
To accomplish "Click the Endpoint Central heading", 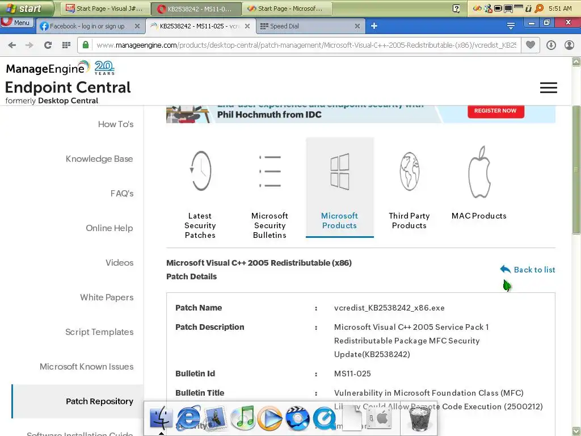I will [68, 87].
